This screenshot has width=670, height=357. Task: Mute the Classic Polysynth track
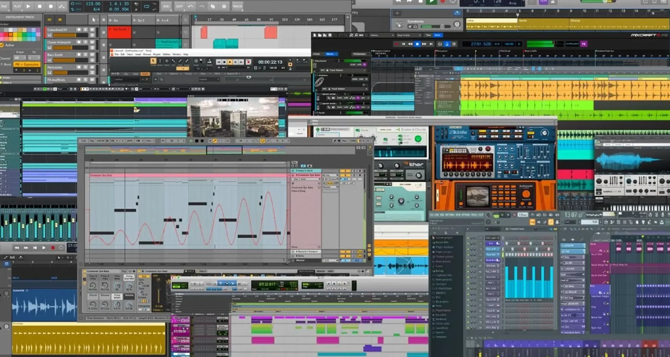[92, 42]
